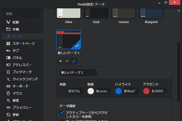Open the アドレスバー settings section
Image resolution: width=182 pixels, height=121 pixels.
(22, 65)
